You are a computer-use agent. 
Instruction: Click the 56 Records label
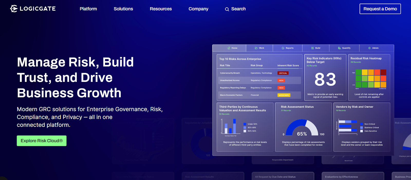click(x=224, y=114)
